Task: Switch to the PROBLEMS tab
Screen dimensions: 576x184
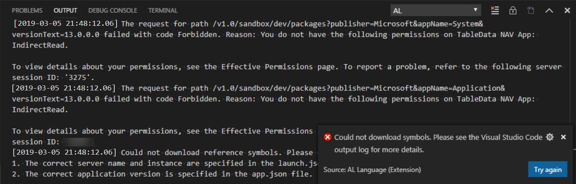Action: click(27, 10)
